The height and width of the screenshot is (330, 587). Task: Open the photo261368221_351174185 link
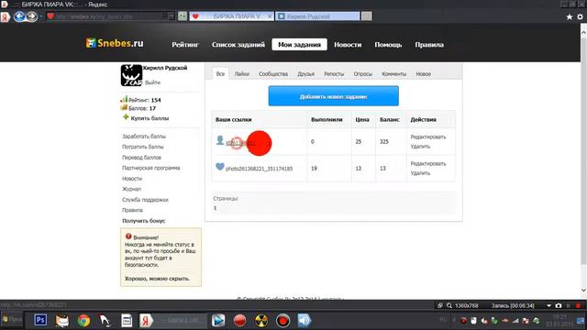259,169
